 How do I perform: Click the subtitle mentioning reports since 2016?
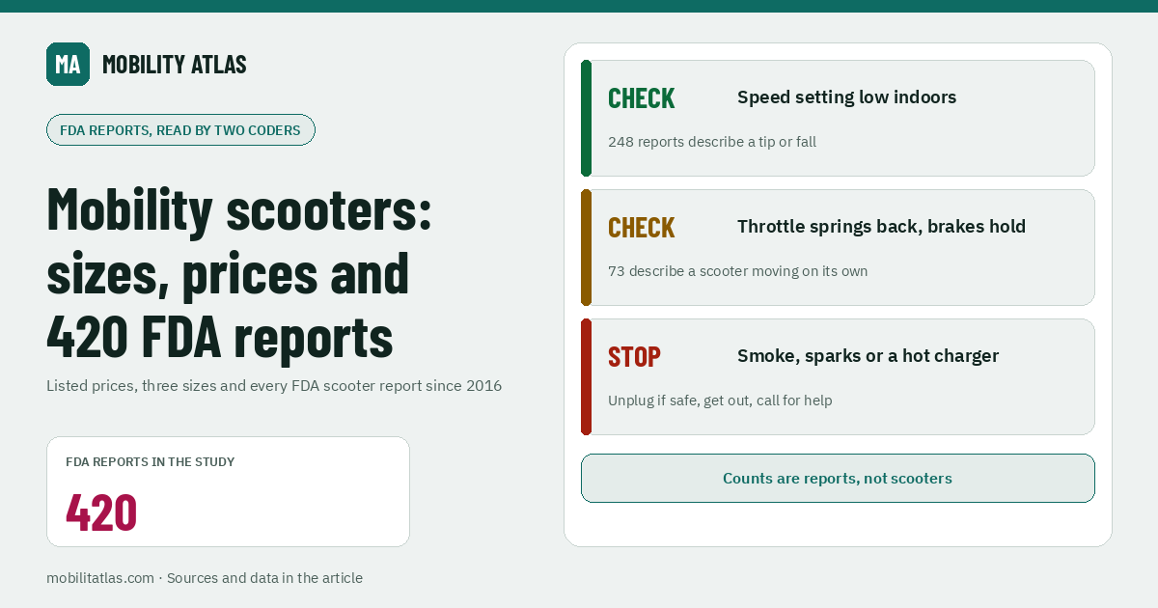tap(274, 386)
